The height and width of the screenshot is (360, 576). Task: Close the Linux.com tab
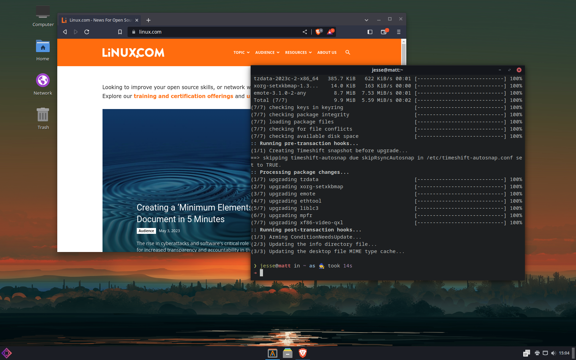pos(137,20)
